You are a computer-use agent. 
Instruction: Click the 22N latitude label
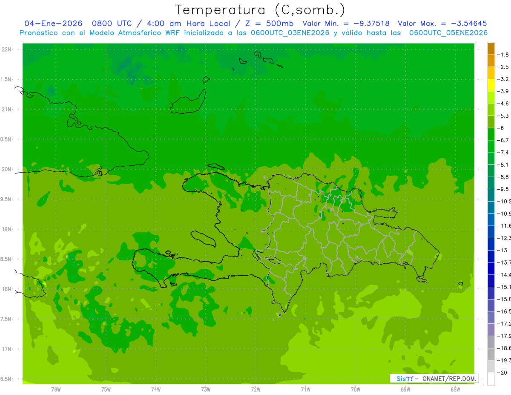tap(7, 49)
